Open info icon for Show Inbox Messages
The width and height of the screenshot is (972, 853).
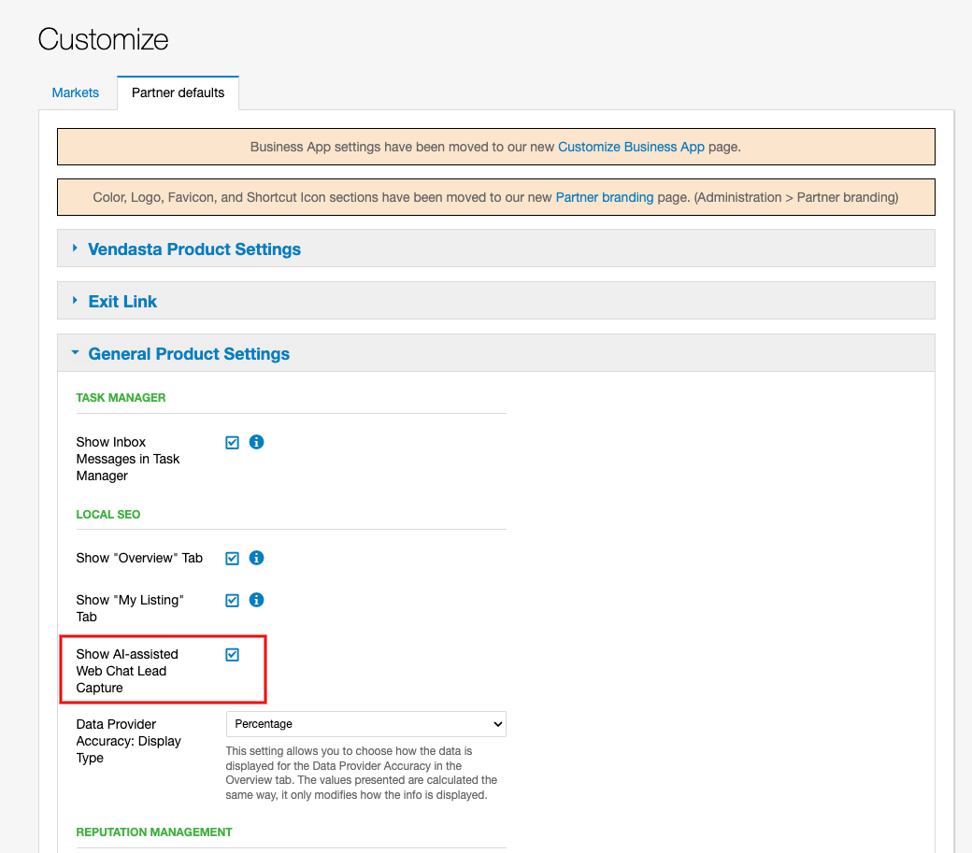coord(256,442)
